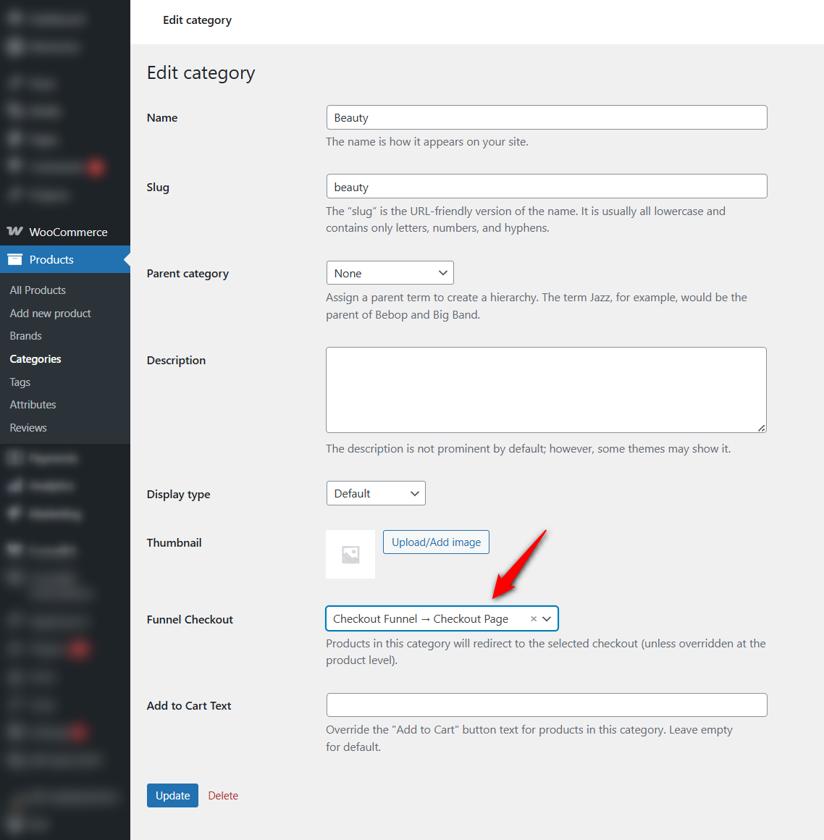Navigate to Reviews in the sidebar
This screenshot has height=840, width=824.
pos(28,427)
